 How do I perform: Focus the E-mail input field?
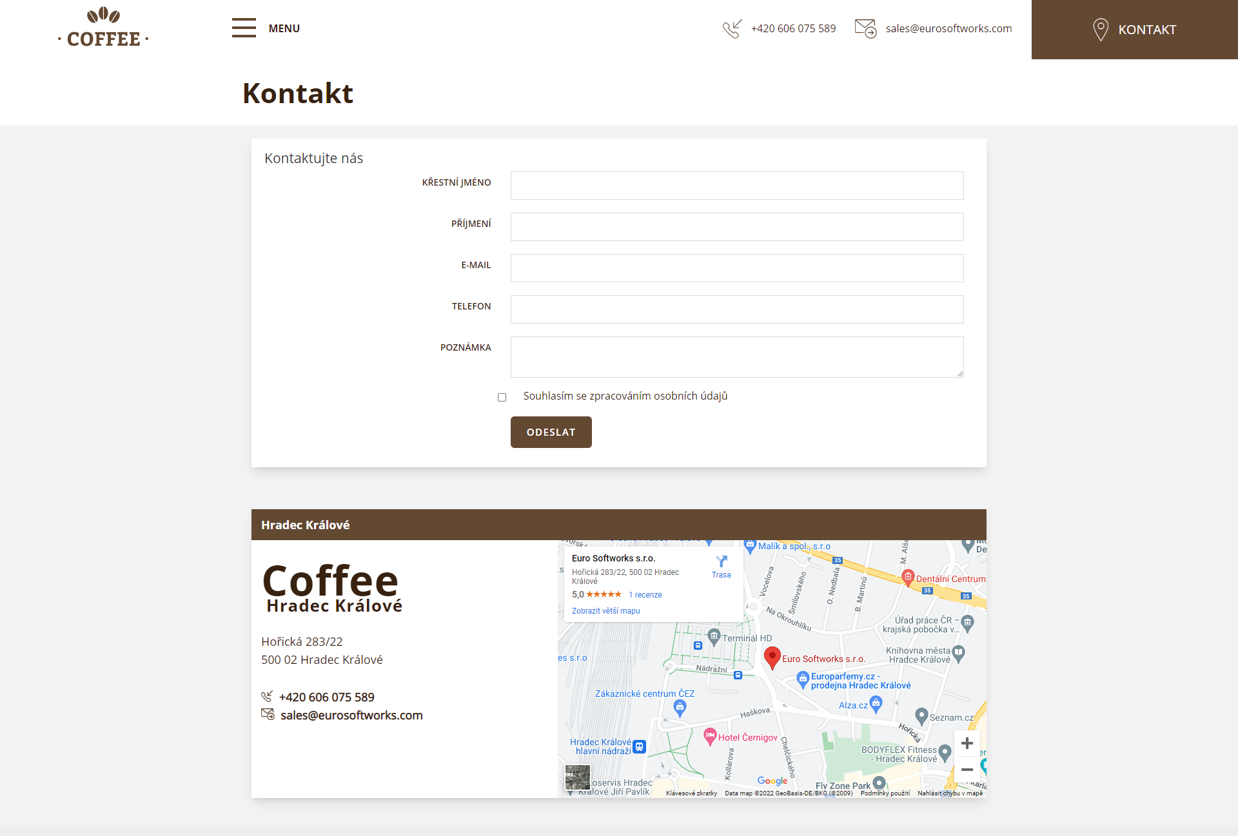point(736,268)
